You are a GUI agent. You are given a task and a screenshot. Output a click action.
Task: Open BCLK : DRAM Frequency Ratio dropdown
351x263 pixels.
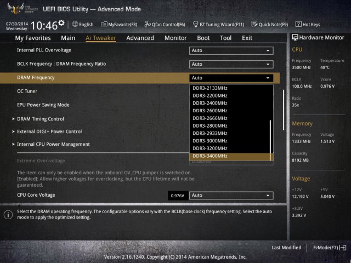[231, 64]
